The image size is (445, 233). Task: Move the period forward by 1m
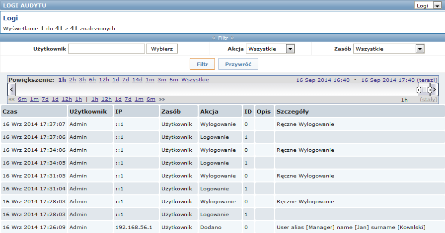139,99
